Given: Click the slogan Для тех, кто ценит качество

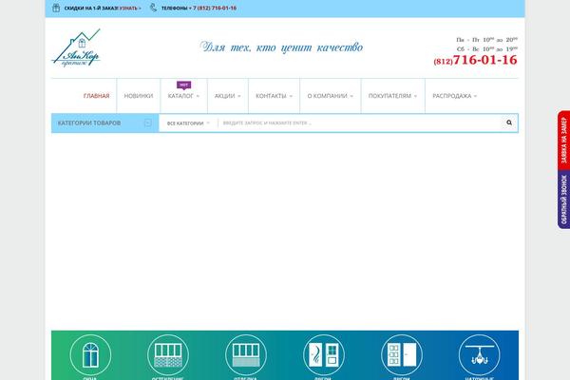Looking at the screenshot, I should [x=281, y=47].
